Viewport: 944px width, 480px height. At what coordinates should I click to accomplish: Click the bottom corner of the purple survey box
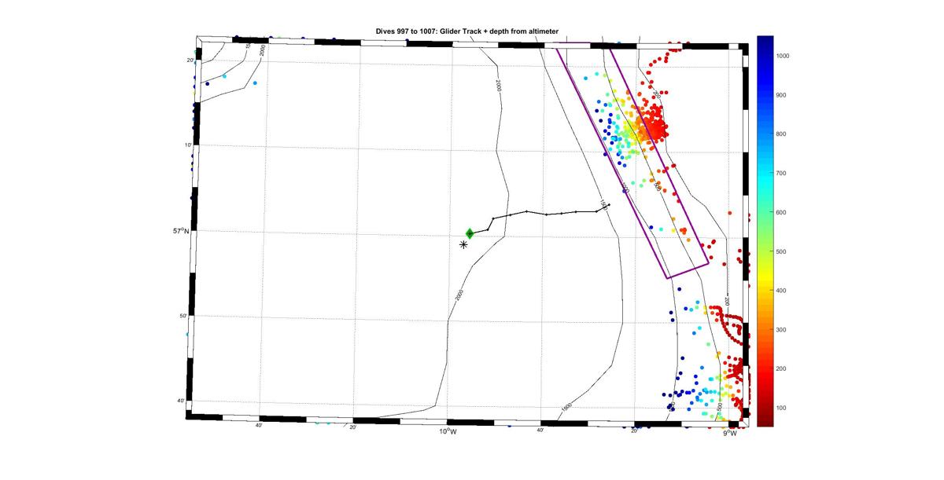pos(667,278)
